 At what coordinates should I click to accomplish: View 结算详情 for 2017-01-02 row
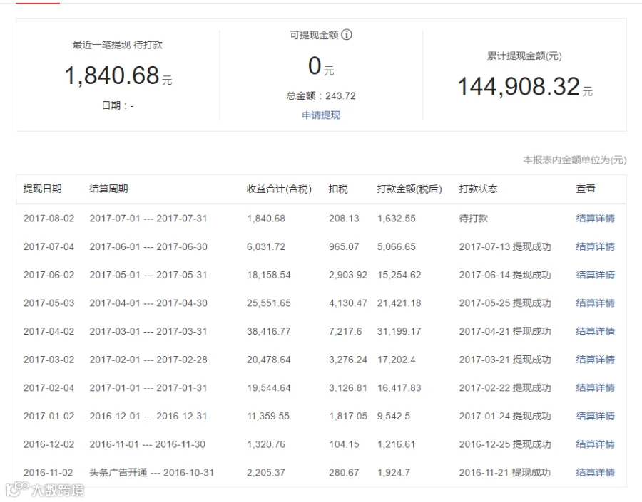click(595, 416)
